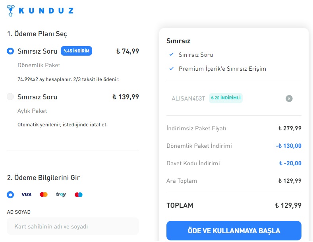Click the ₺ 139,99 Aylık Paket price
The image size is (313, 242).
pyautogui.click(x=126, y=97)
